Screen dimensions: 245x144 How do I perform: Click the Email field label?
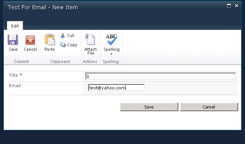15,86
